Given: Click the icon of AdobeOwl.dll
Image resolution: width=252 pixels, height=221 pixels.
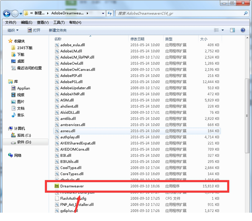Looking at the screenshot, I should [57, 63].
